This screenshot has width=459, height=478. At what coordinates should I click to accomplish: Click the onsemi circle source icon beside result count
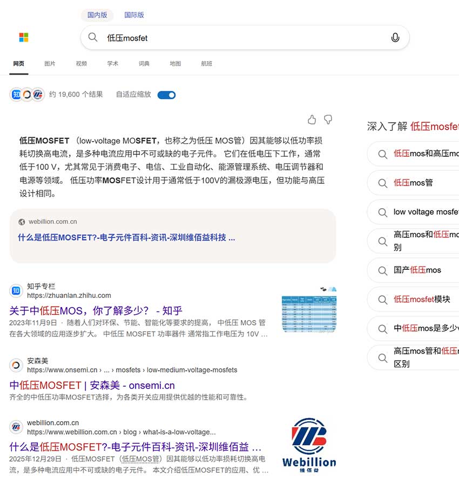[x=27, y=95]
